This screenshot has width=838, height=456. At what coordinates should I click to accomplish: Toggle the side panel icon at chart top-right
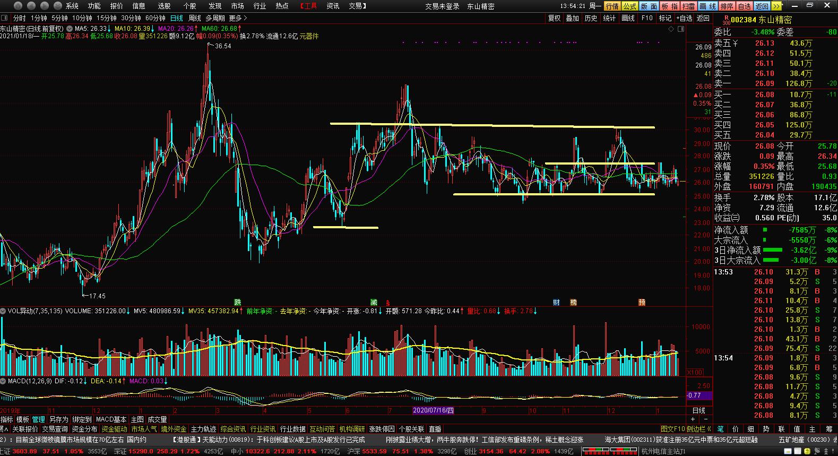pyautogui.click(x=680, y=29)
